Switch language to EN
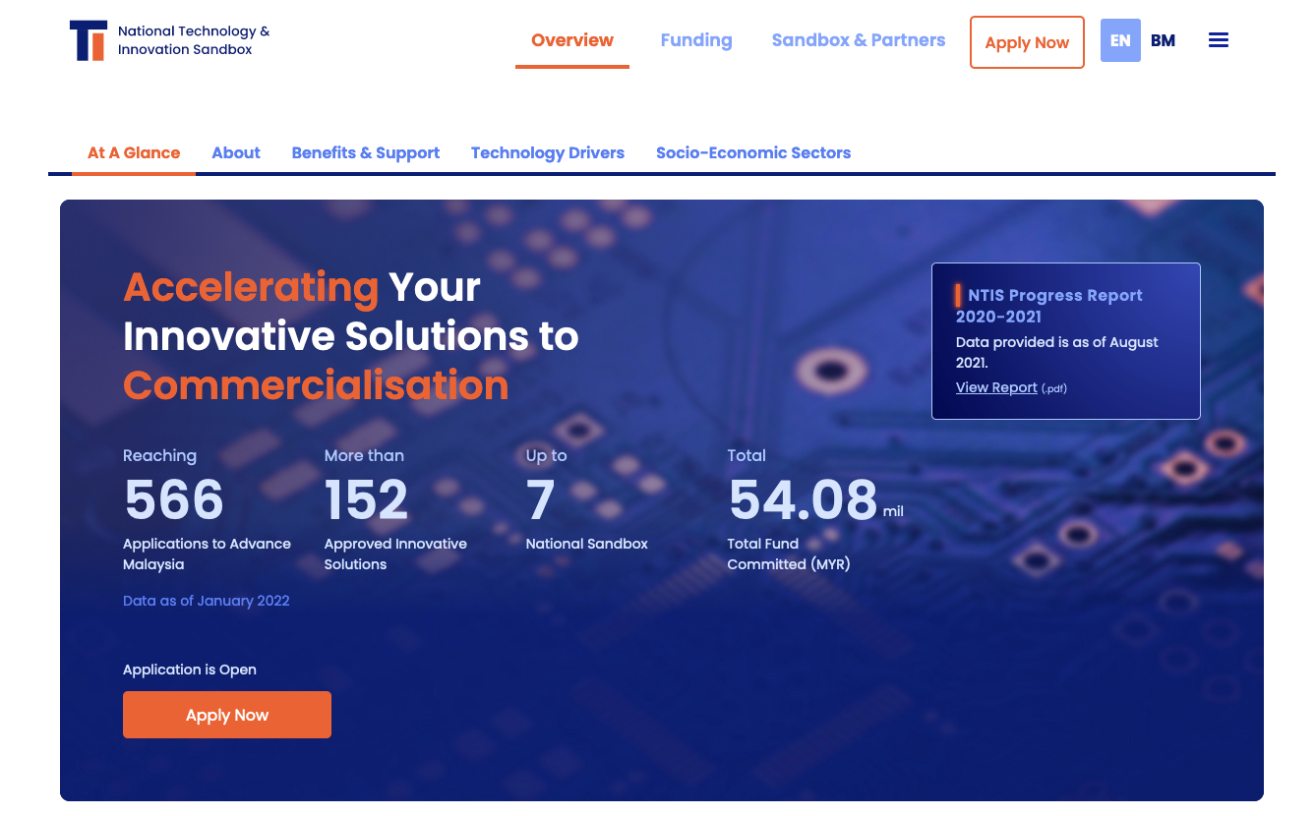 tap(1120, 40)
